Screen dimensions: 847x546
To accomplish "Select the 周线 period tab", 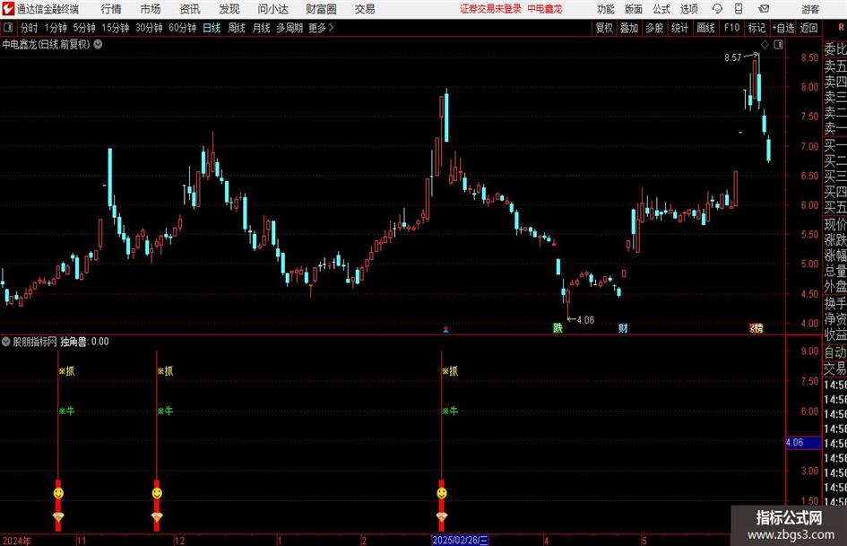I will 237,28.
